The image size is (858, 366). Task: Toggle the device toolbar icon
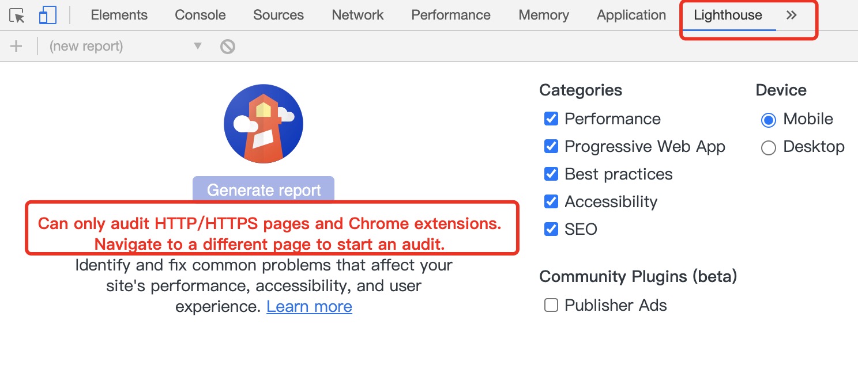[x=47, y=16]
